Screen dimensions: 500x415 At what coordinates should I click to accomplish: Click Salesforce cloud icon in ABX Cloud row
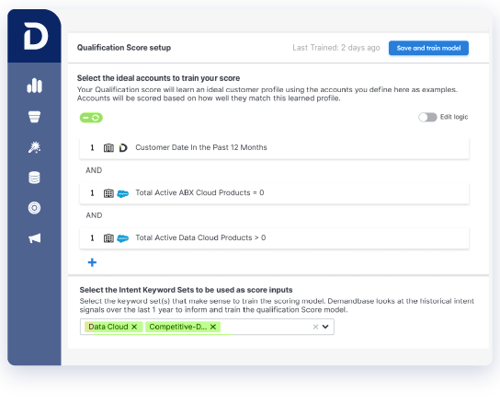point(123,193)
